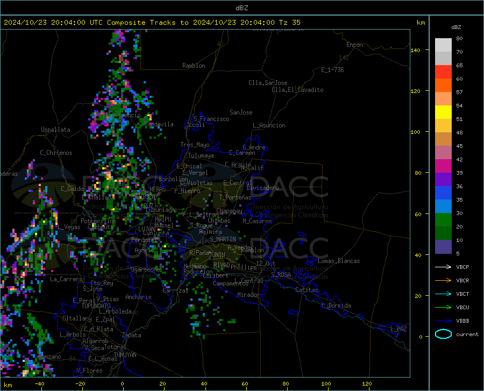Click the cyan 'current' ellipse symbol
The height and width of the screenshot is (391, 484).
pyautogui.click(x=443, y=334)
